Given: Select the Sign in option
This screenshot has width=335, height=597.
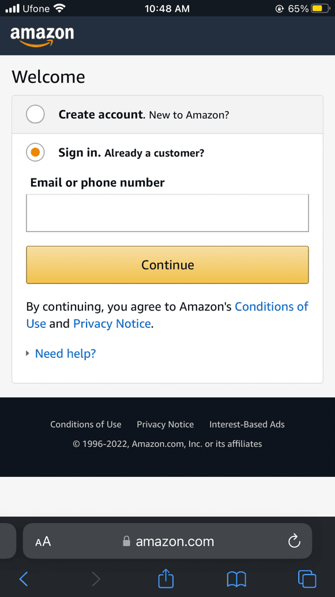Looking at the screenshot, I should point(35,152).
